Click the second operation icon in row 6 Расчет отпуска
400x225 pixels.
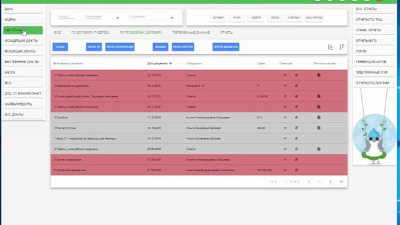coord(296,127)
